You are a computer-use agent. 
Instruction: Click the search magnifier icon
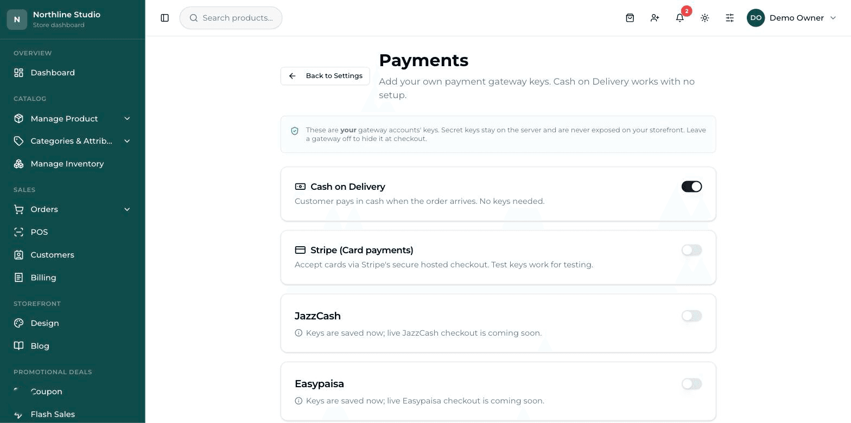click(194, 18)
